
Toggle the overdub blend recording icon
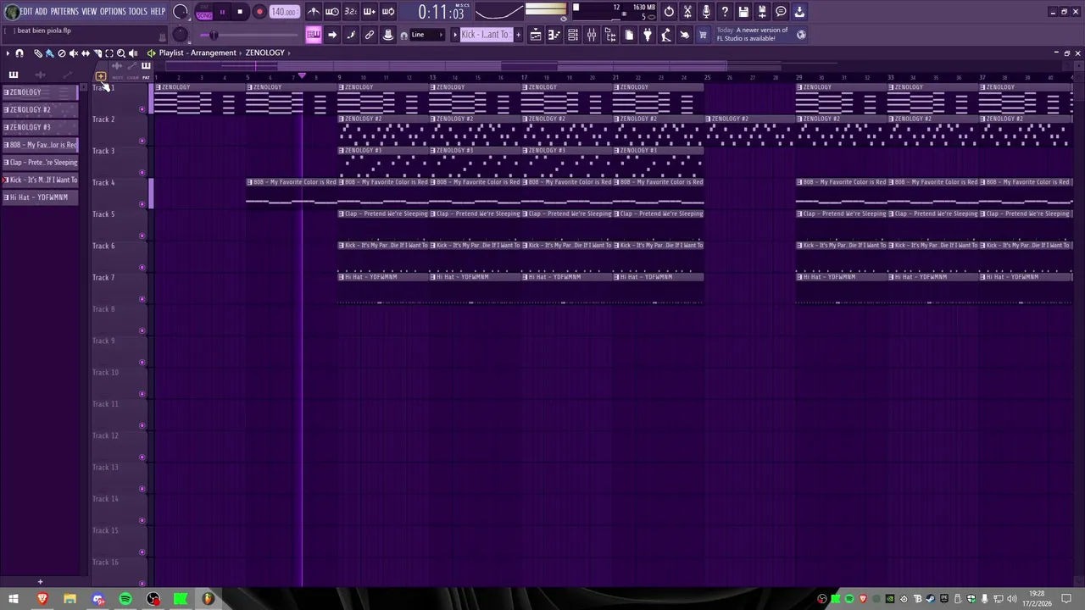(x=369, y=12)
